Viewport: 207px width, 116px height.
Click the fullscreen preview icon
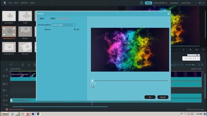tap(203, 50)
